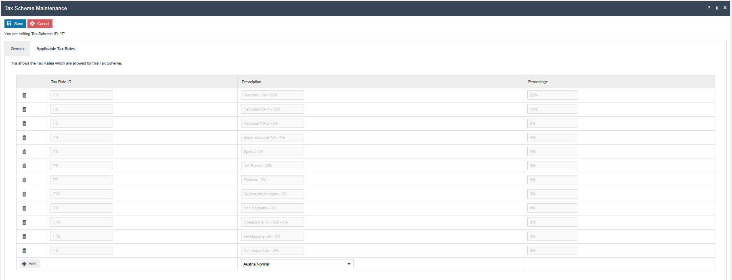Screen dimensions: 732x280
Task: Remove the Reduced IVA 2 - 5% row
Action: click(24, 123)
